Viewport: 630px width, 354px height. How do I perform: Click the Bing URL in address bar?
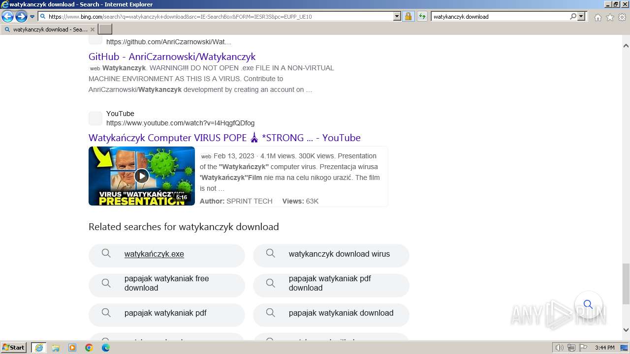pyautogui.click(x=180, y=17)
